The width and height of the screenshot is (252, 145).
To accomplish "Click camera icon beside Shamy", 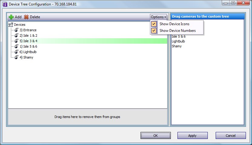I will [x=16, y=57].
